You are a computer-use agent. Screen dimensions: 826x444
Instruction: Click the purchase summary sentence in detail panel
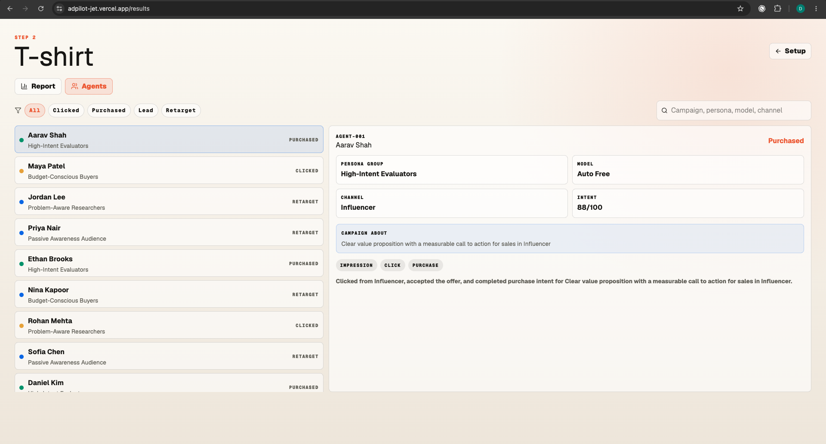564,281
